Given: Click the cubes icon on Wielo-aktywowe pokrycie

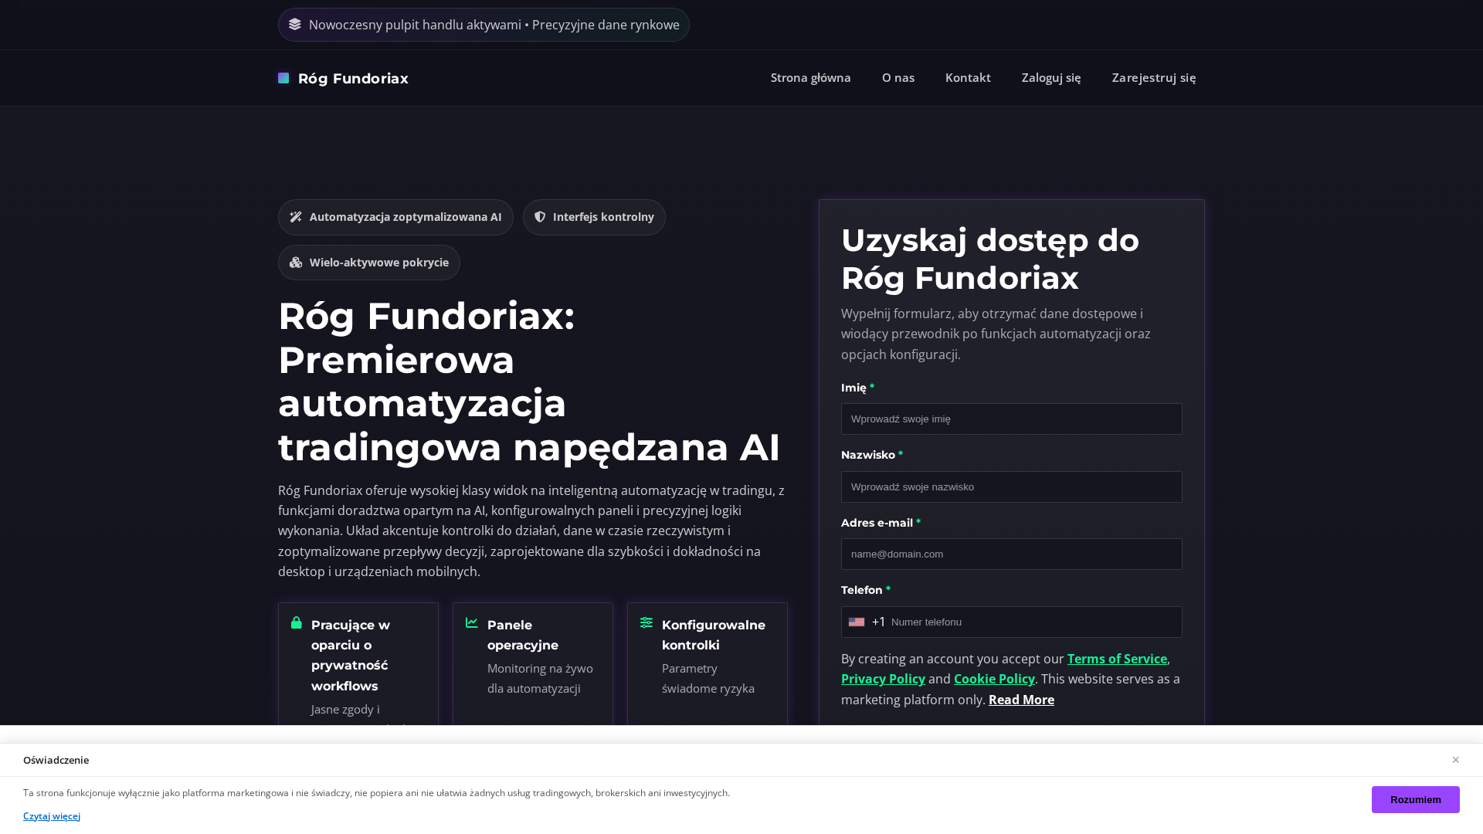Looking at the screenshot, I should 296,263.
